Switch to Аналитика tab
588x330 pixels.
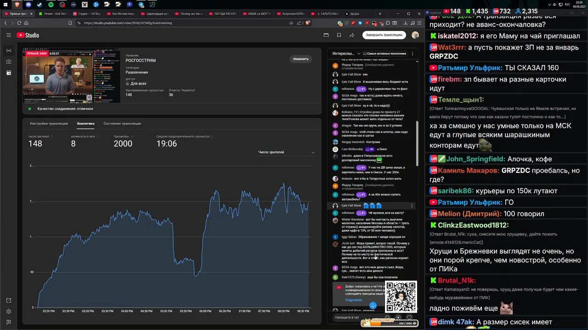85,123
